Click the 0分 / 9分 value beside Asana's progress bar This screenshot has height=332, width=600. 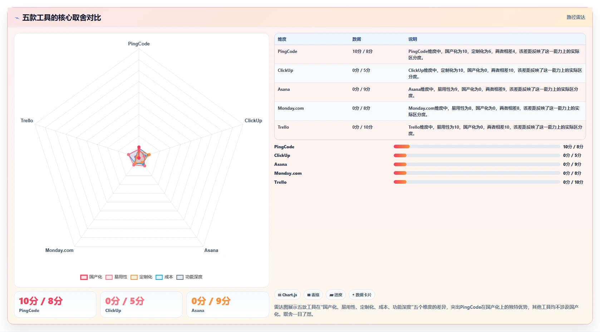(572, 164)
